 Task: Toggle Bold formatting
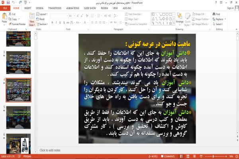coord(52,23)
